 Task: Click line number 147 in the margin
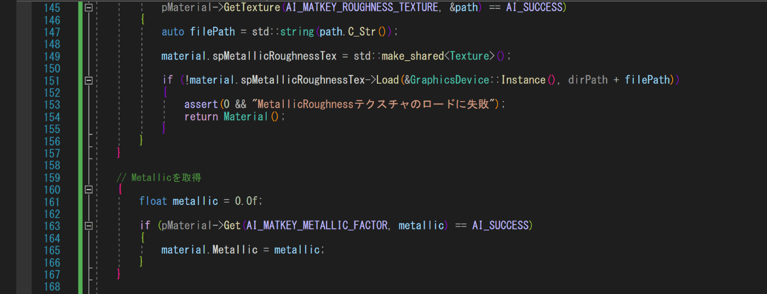tap(51, 32)
